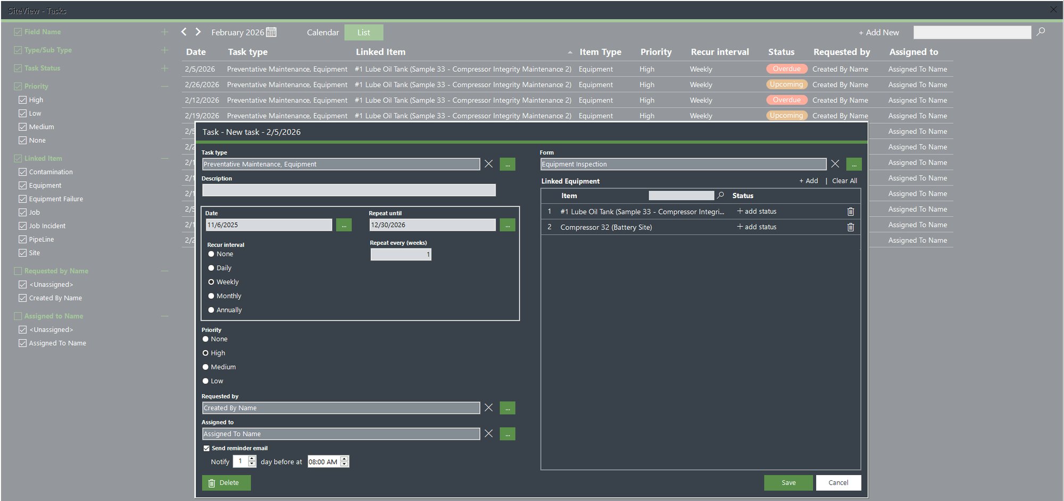Collapse the Linked Item filter section
1064x501 pixels.
pyautogui.click(x=164, y=158)
